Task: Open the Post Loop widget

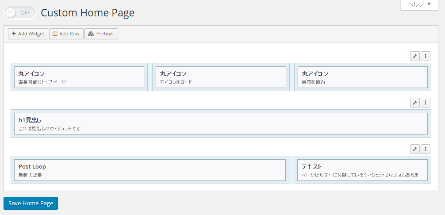Action: pos(150,170)
